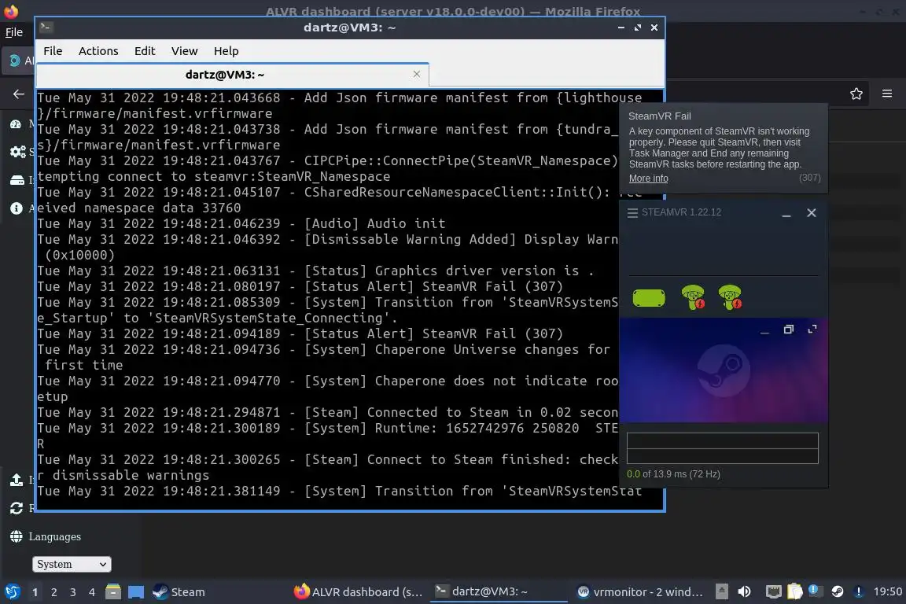906x604 pixels.
Task: Select the dartz@VM3 terminal tab
Action: tap(224, 75)
